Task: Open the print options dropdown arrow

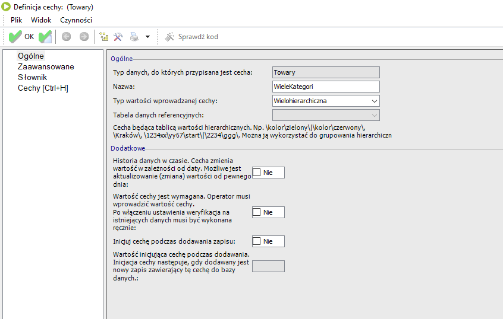Action: (147, 37)
